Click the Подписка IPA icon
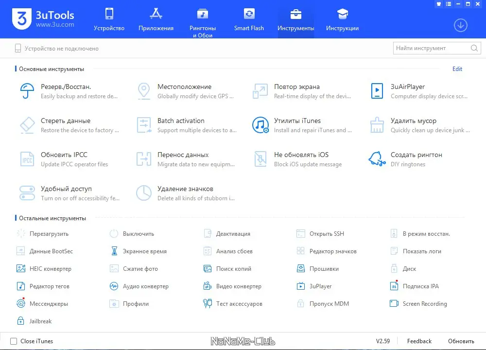486x350 pixels. pyautogui.click(x=394, y=285)
